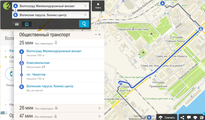205x120 pixels.
Task: Click the metrotram boarding marker on the map
Action: (201, 29)
